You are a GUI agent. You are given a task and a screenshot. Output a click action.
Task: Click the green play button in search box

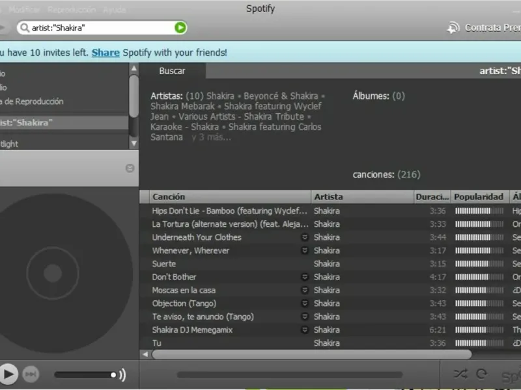pos(180,27)
